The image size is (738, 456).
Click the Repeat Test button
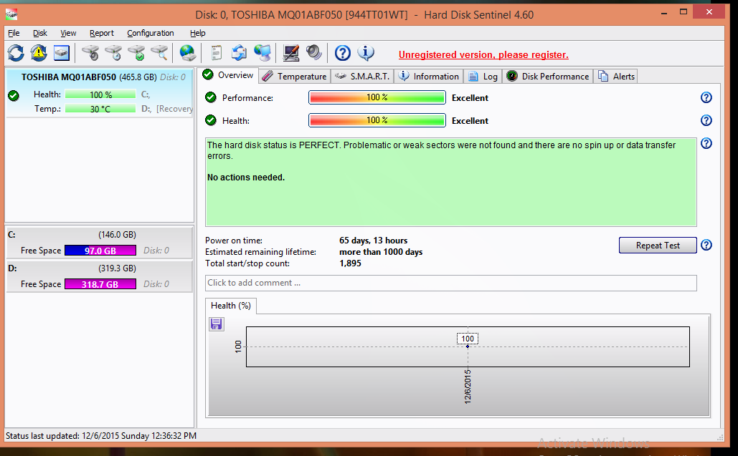[x=658, y=245]
